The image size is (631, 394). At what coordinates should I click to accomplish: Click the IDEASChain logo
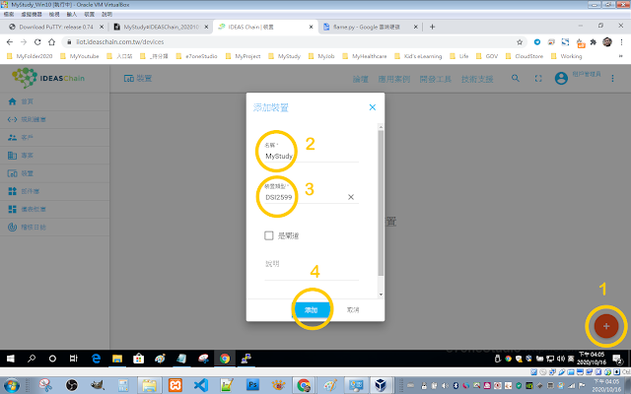coord(48,78)
